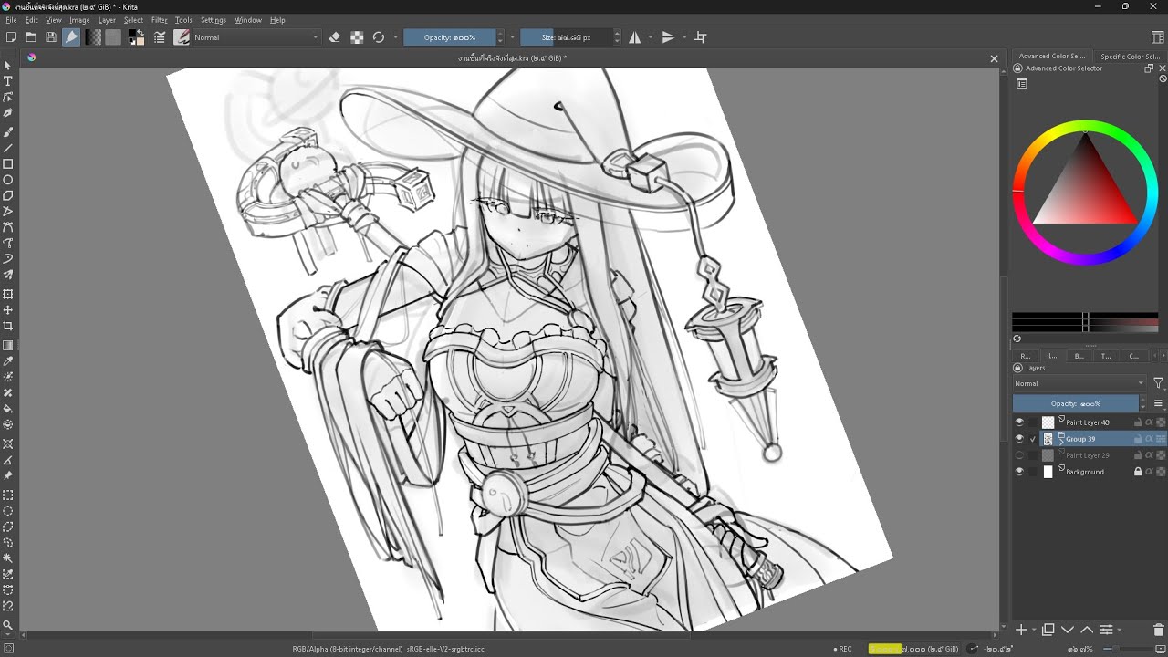Switch to Advanced Color Selector tab
1168x657 pixels.
click(x=1052, y=57)
